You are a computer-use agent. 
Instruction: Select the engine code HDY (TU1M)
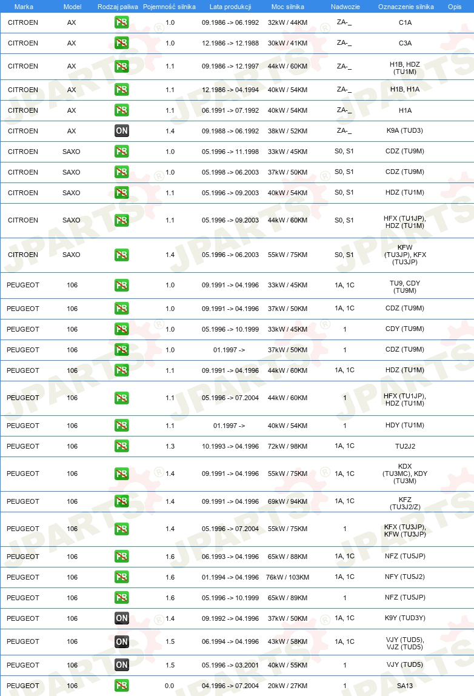pyautogui.click(x=405, y=425)
